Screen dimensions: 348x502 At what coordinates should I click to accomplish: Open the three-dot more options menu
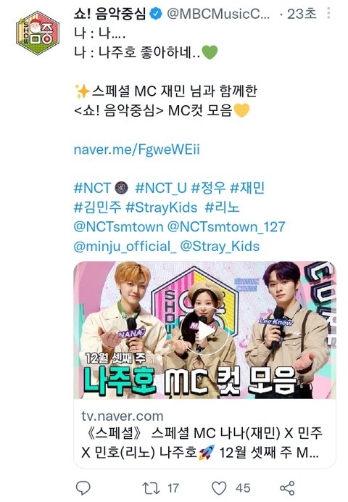328,14
